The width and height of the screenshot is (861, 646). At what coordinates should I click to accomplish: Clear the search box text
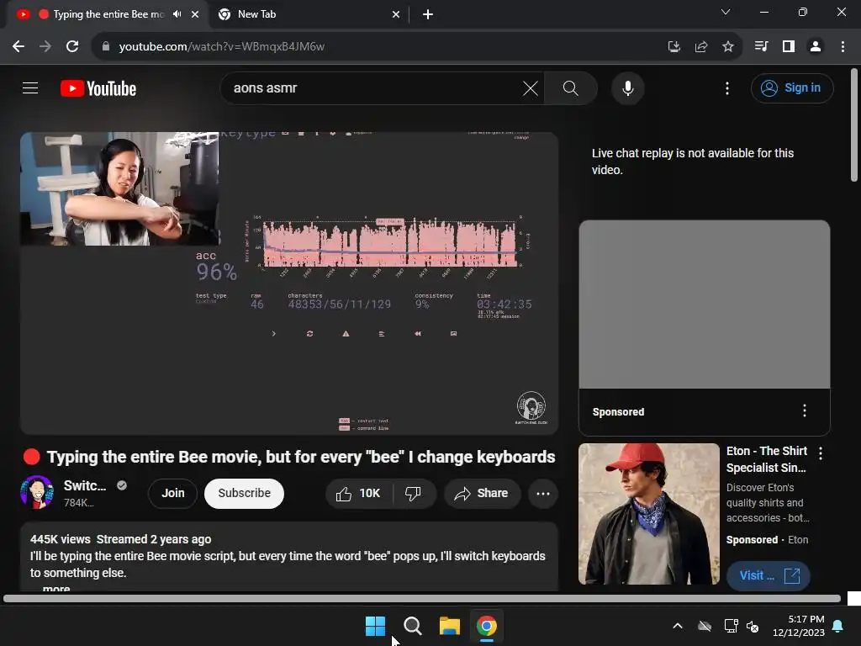(530, 87)
